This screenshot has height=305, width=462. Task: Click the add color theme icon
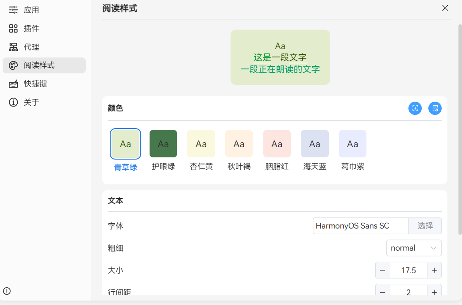click(x=415, y=108)
